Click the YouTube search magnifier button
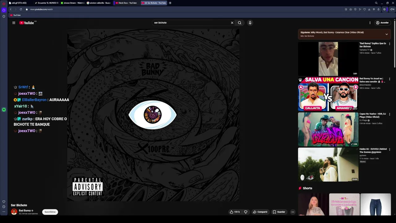 coord(239,23)
